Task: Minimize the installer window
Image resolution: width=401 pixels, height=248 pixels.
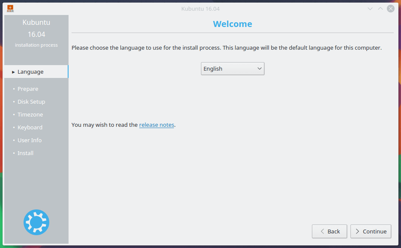Action: pyautogui.click(x=370, y=9)
